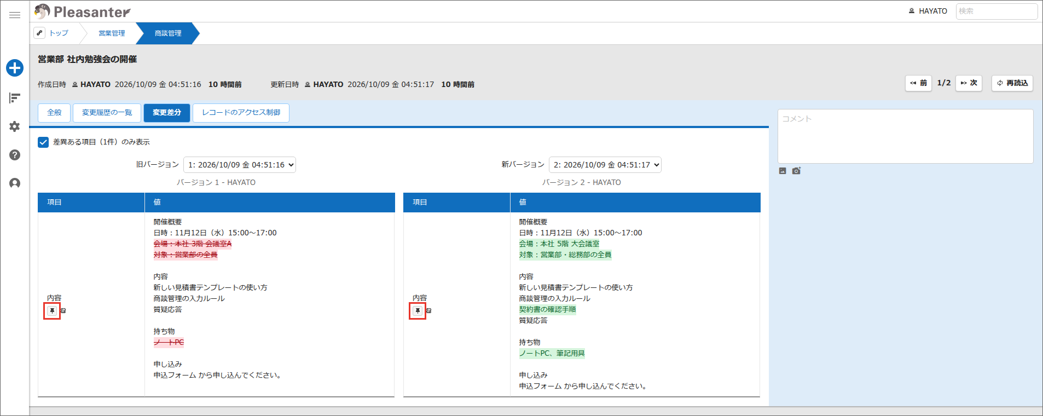
Task: Open the user account sidebar icon
Action: click(15, 183)
